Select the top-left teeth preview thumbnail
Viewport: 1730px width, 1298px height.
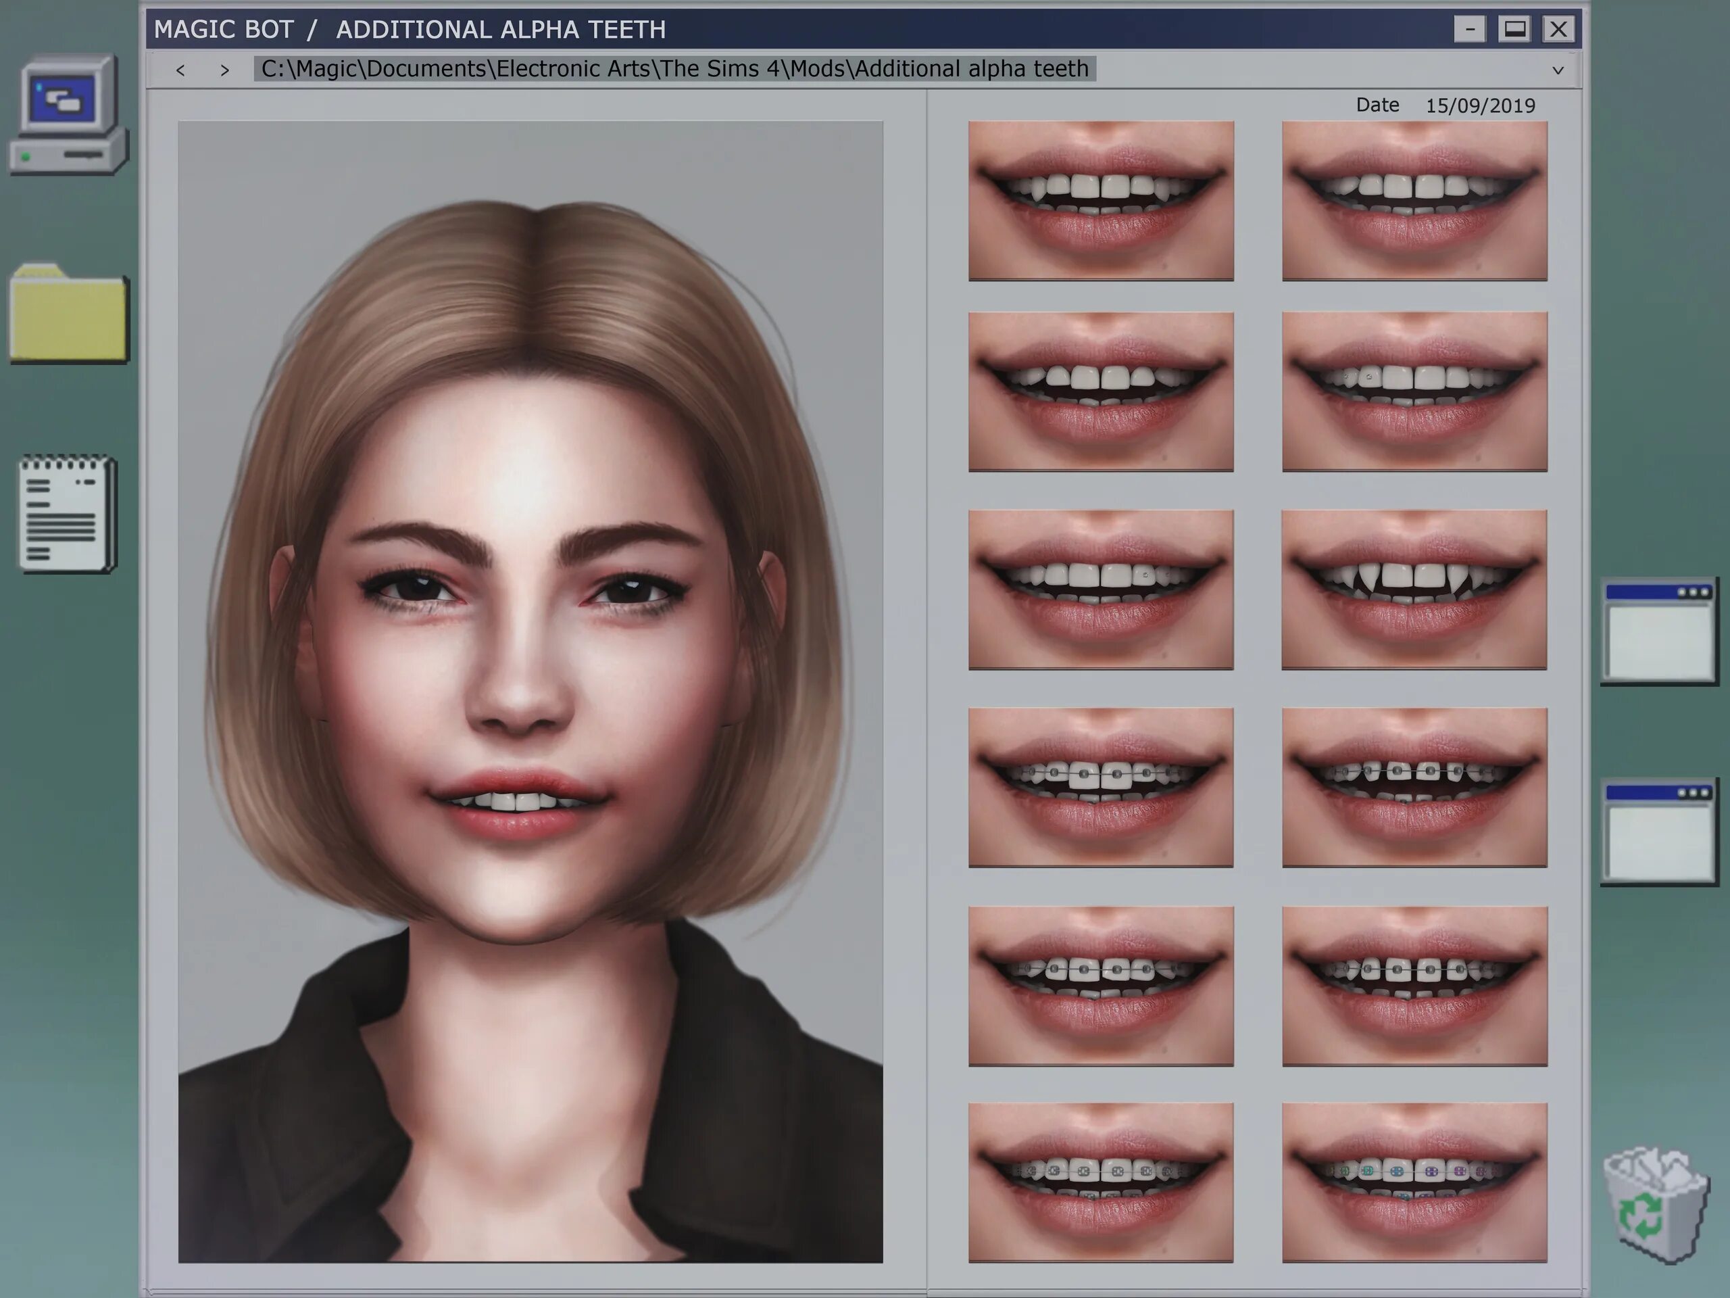[1100, 200]
